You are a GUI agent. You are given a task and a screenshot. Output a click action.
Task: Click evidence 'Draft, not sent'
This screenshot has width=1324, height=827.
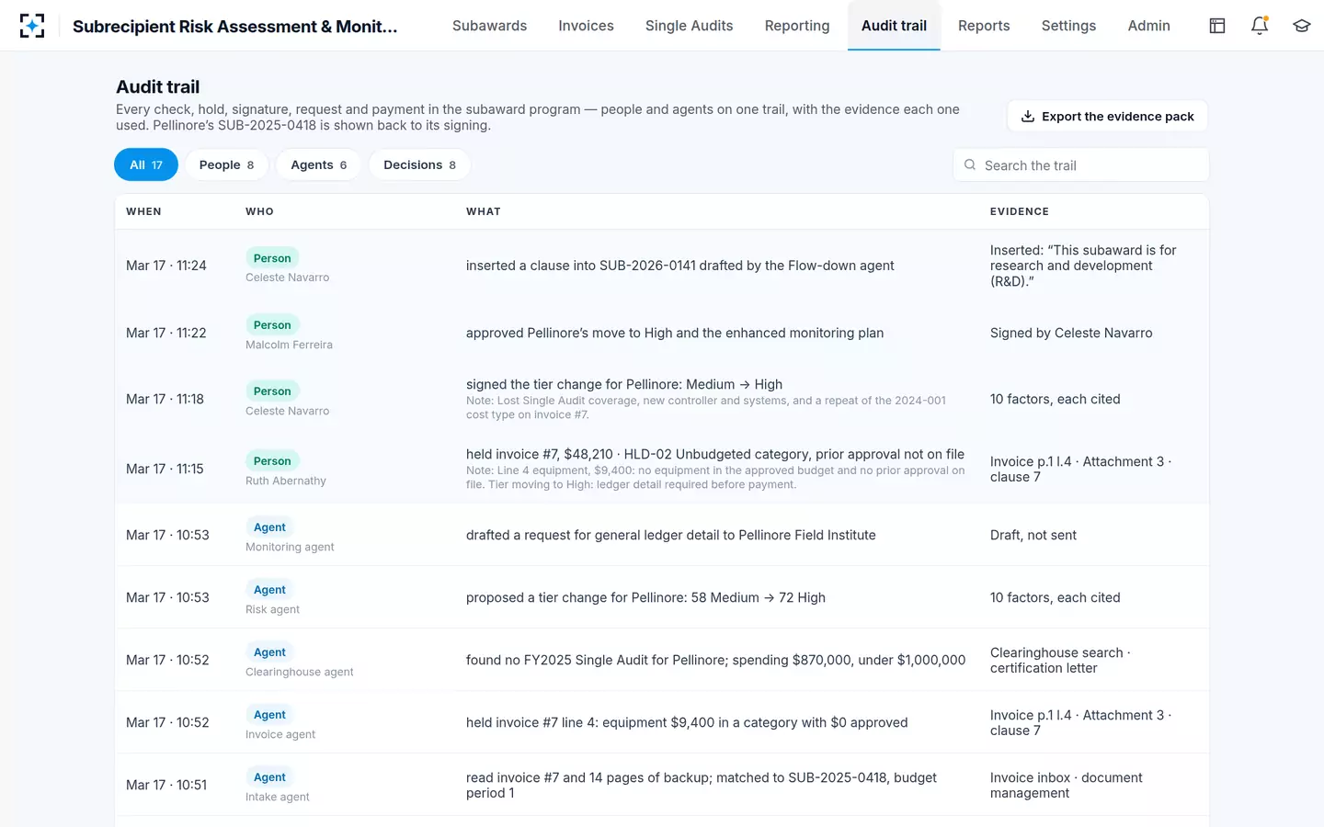click(1033, 535)
